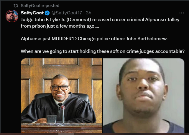
Task: Click the microphone in the courtroom photo
Action: (x=63, y=114)
